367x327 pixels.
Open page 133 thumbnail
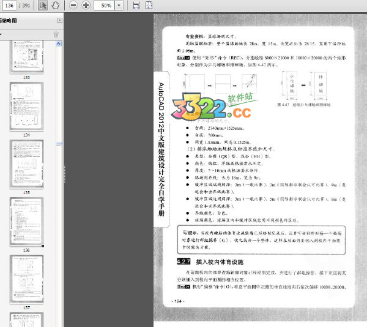[26, 57]
